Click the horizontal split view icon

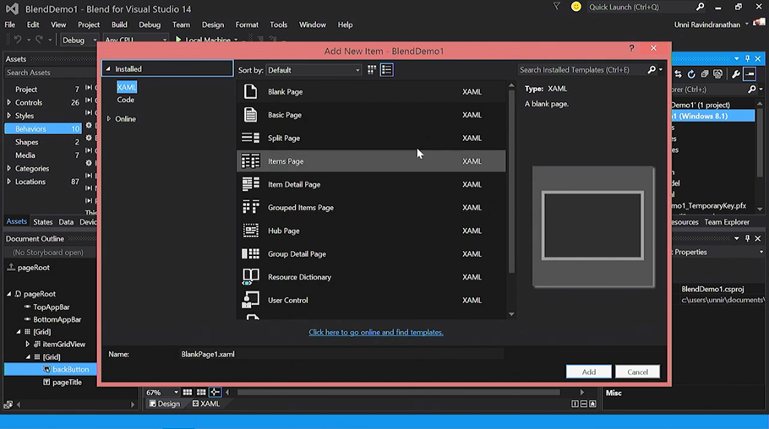pos(584,404)
